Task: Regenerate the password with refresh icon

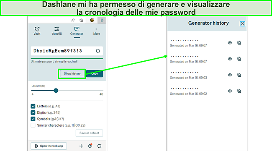Action: 98,51
